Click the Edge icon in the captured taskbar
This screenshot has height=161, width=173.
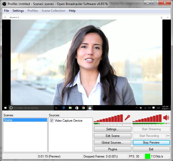[64, 108]
